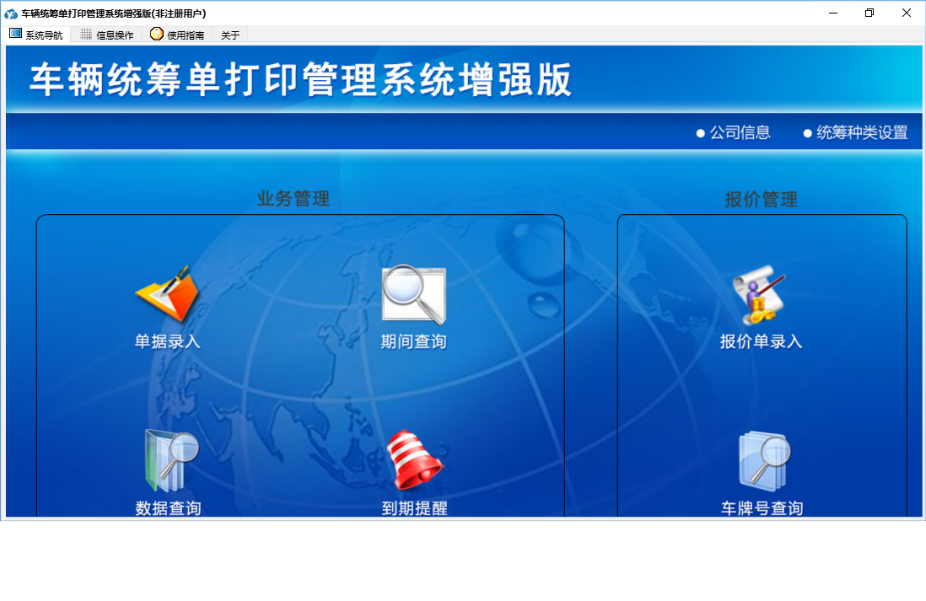Click the application icon in the title bar
This screenshot has height=601, width=926.
11,13
